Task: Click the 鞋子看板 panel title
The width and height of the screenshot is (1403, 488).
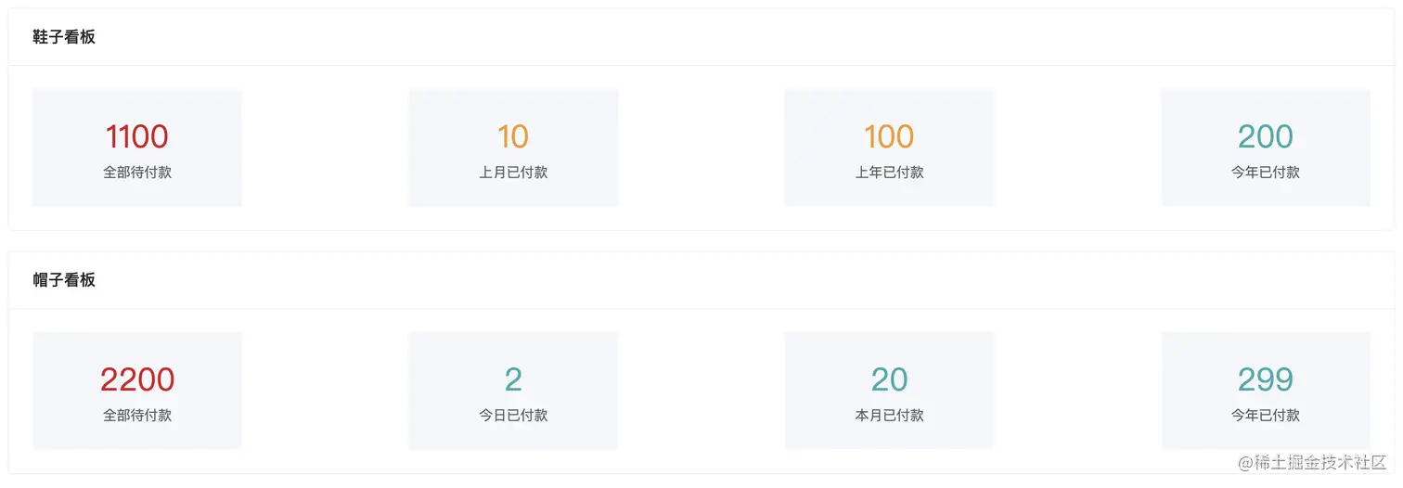Action: [x=64, y=37]
